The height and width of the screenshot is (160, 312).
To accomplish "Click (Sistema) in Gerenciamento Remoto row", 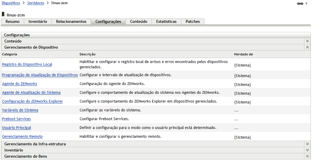I will tap(242, 137).
